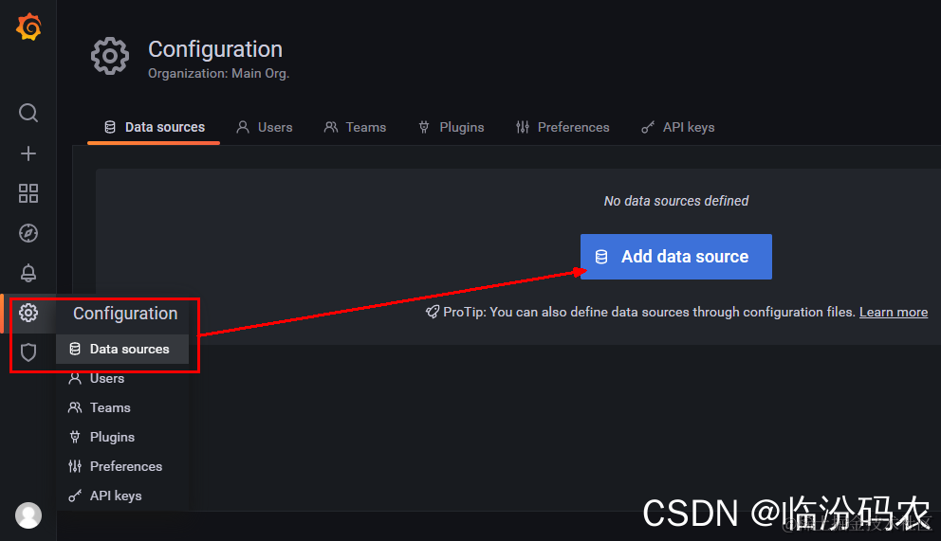This screenshot has height=541, width=941.
Task: Click the 'Organization: Main Org.' subtitle
Action: (x=218, y=73)
